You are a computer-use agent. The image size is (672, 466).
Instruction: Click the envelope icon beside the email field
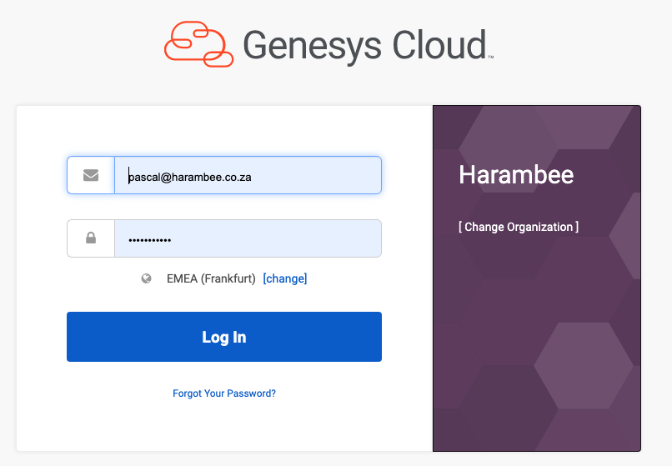(x=91, y=175)
